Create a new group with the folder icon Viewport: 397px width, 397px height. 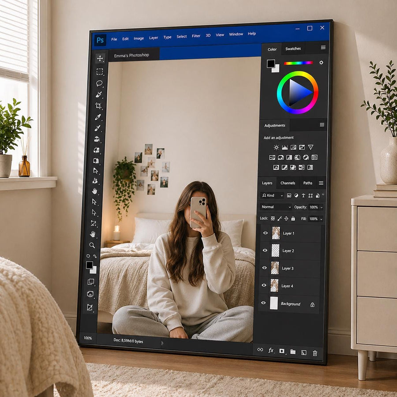coord(293,352)
